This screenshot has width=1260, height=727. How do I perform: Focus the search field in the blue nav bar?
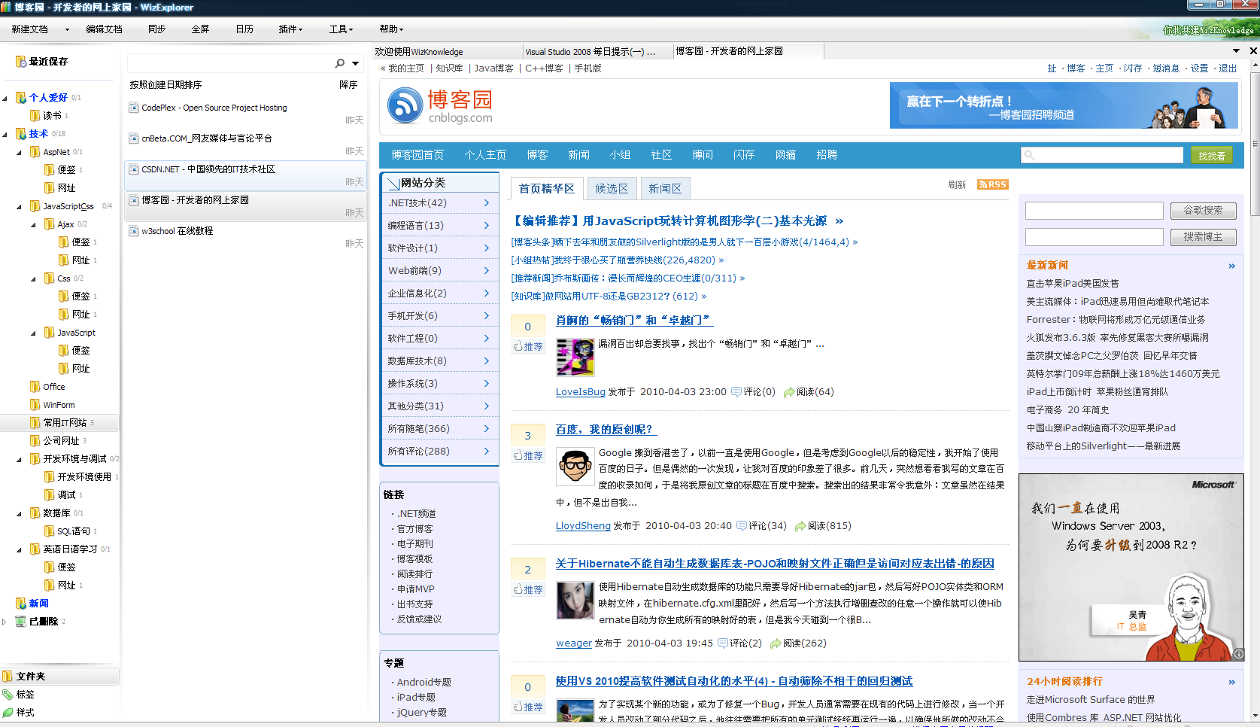[1102, 155]
